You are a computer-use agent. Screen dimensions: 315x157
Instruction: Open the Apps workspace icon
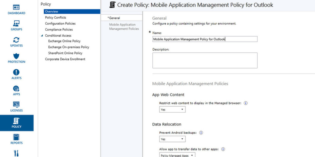point(16,88)
